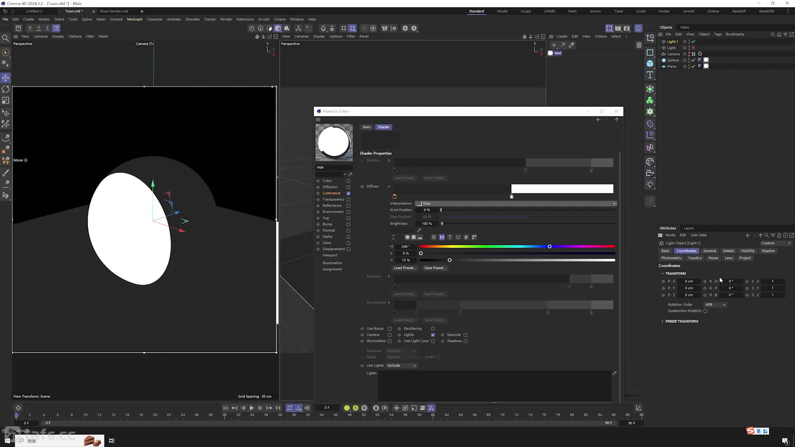
Task: Open the Assignment material page
Action: [x=332, y=269]
